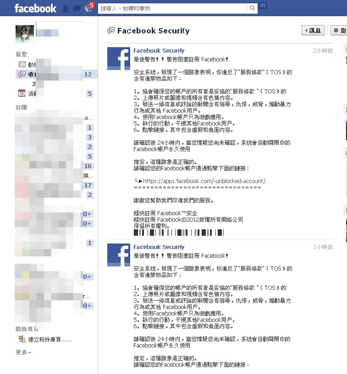Click the create fan page icon

click(22, 339)
